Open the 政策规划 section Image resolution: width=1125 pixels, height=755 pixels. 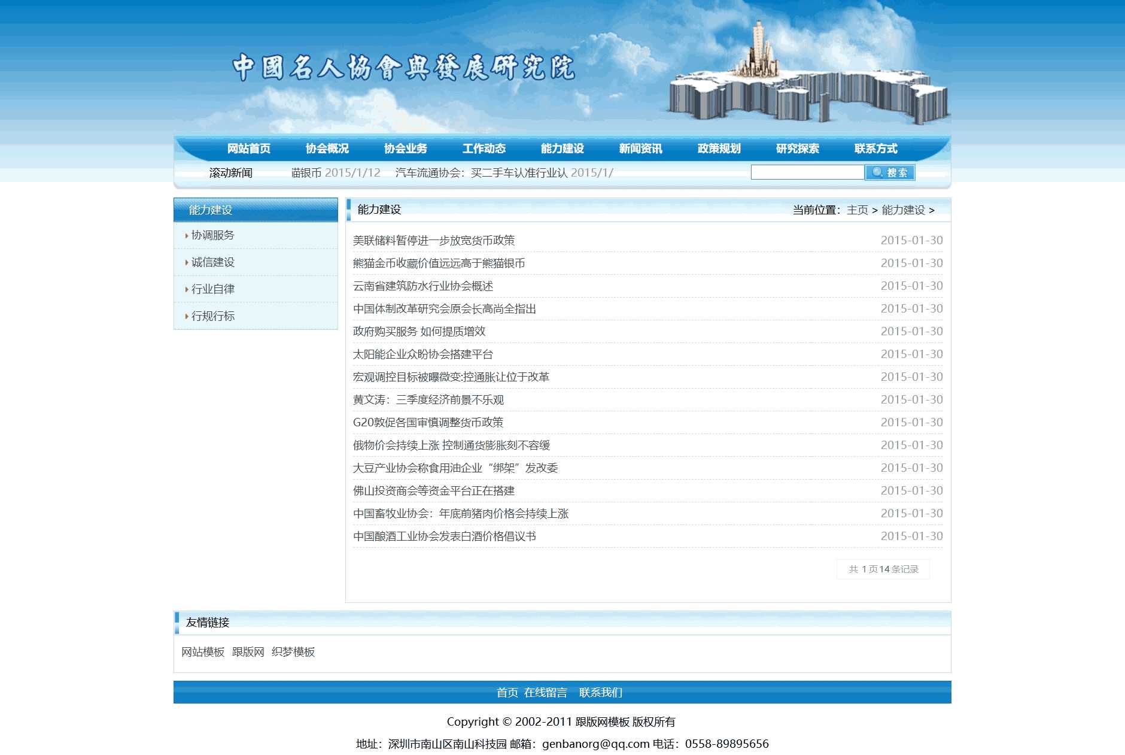(x=718, y=148)
